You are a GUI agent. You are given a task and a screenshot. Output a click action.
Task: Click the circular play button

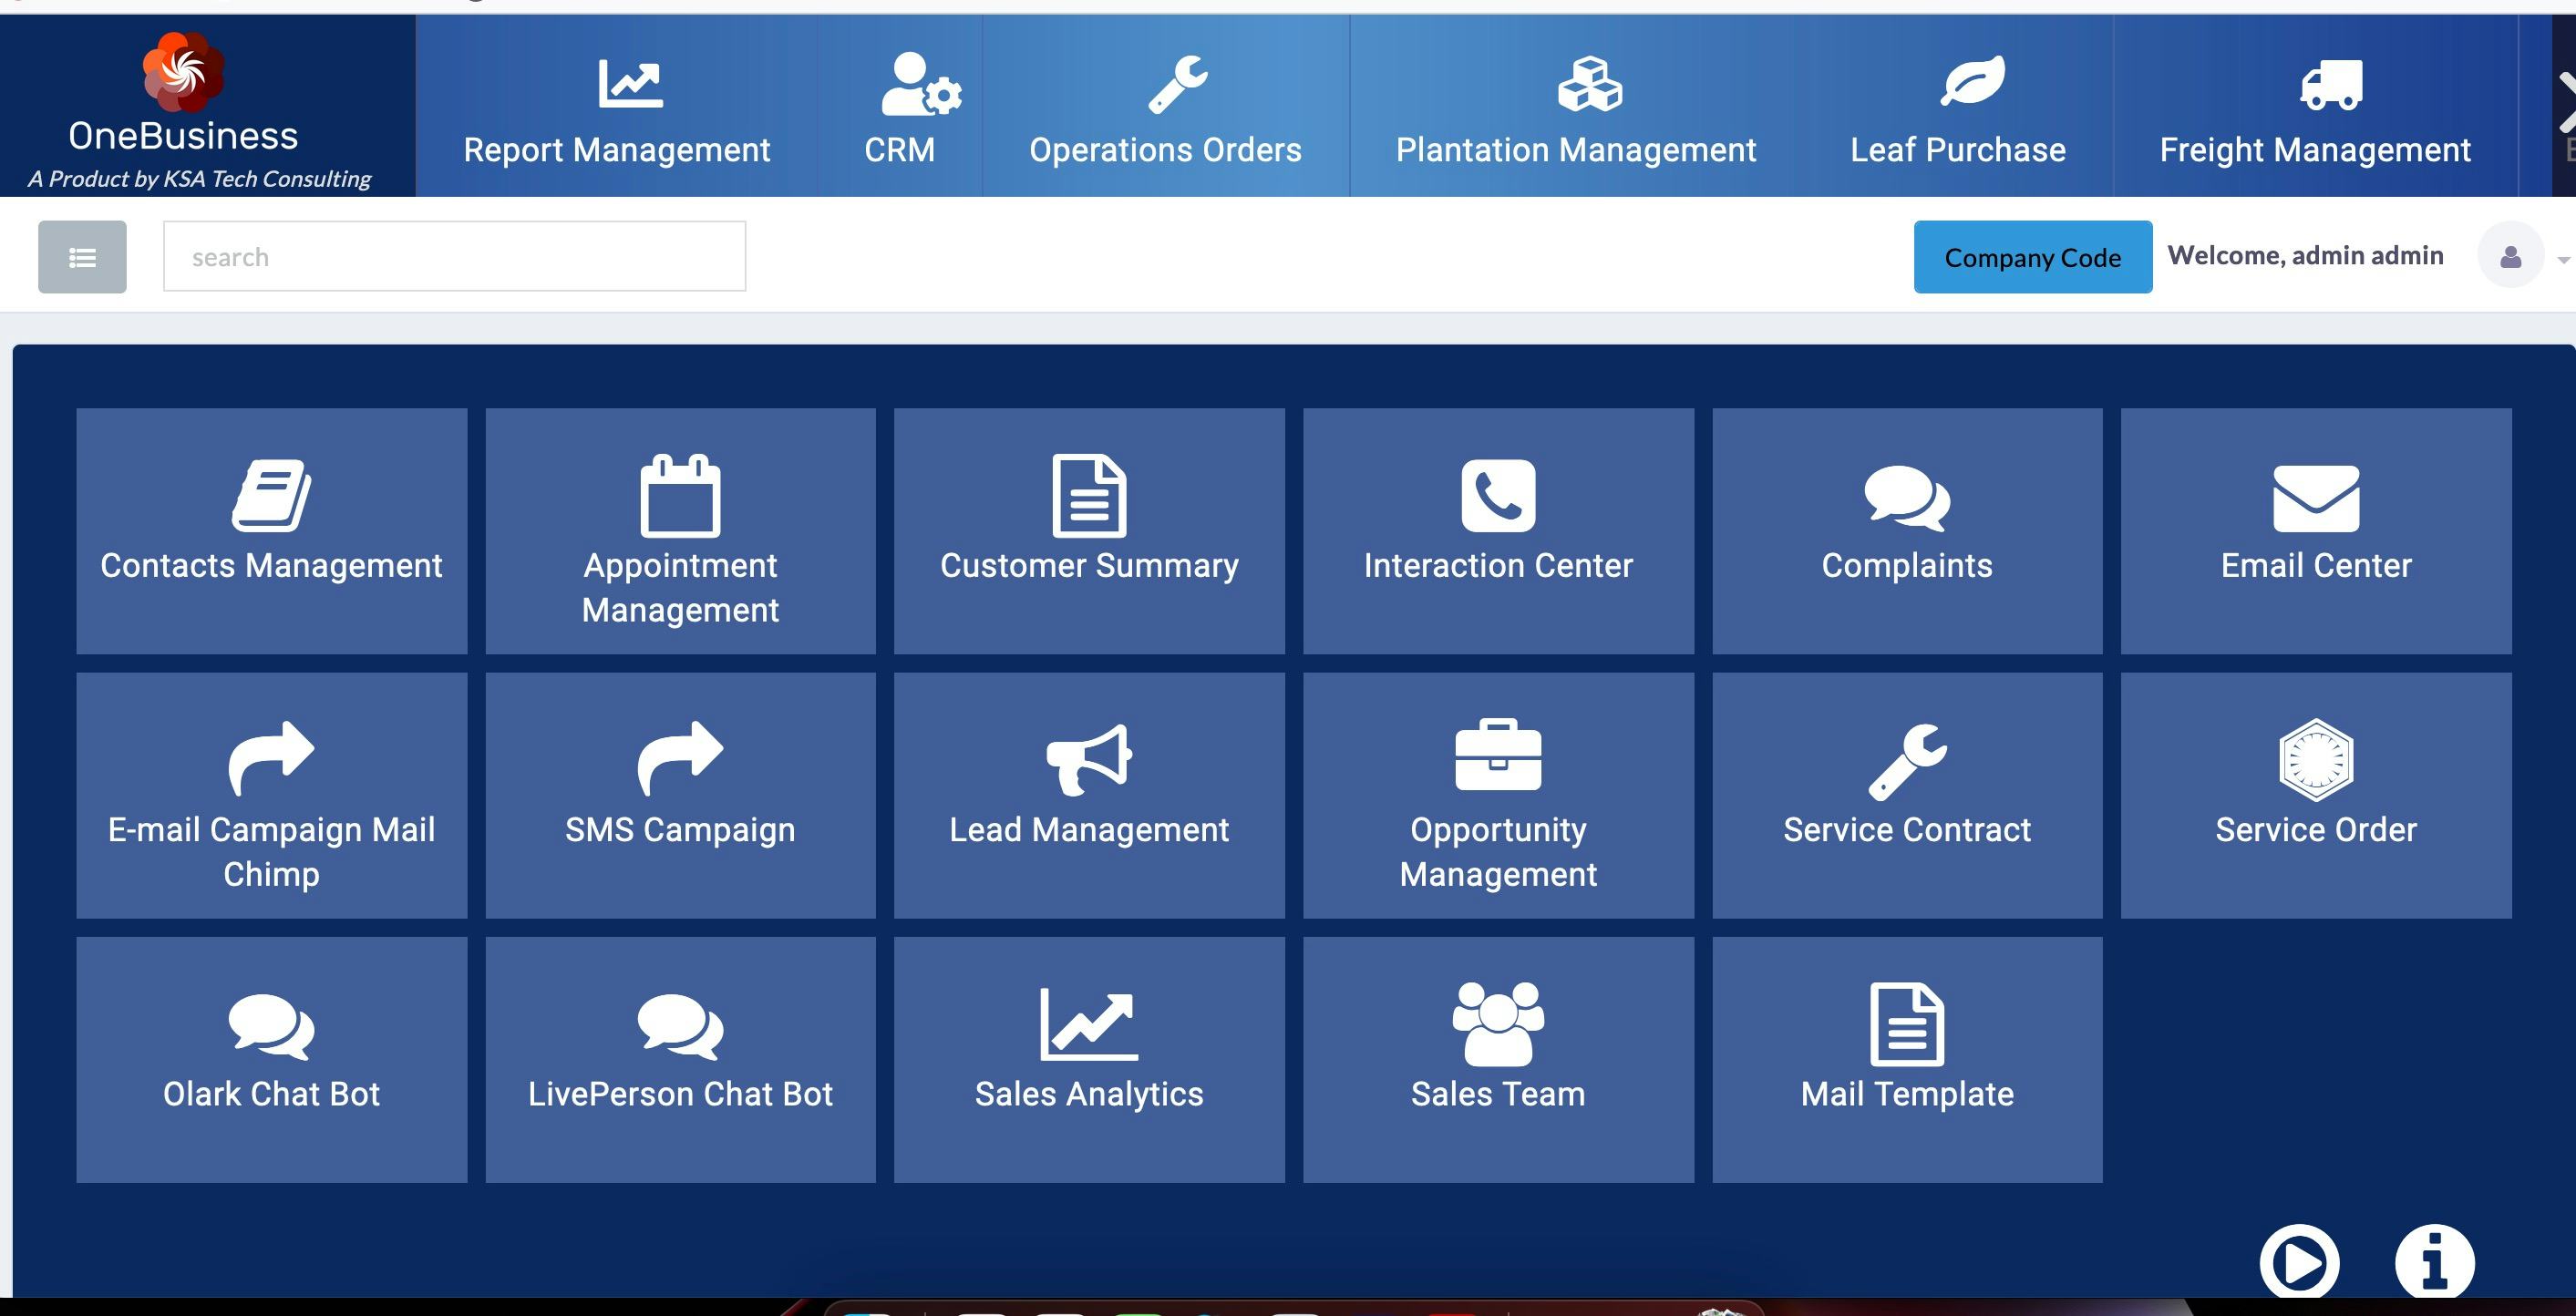(2298, 1263)
